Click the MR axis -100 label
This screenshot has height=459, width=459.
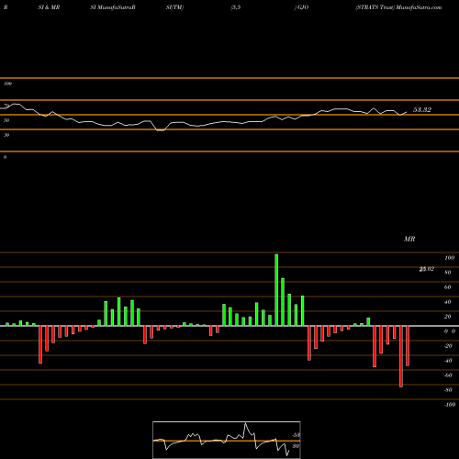(450, 405)
